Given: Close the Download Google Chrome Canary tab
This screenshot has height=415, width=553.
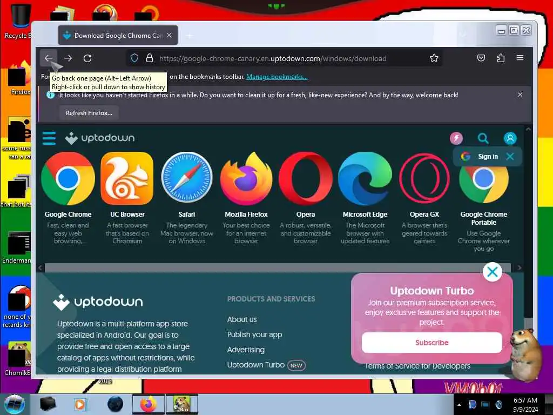Looking at the screenshot, I should (169, 35).
